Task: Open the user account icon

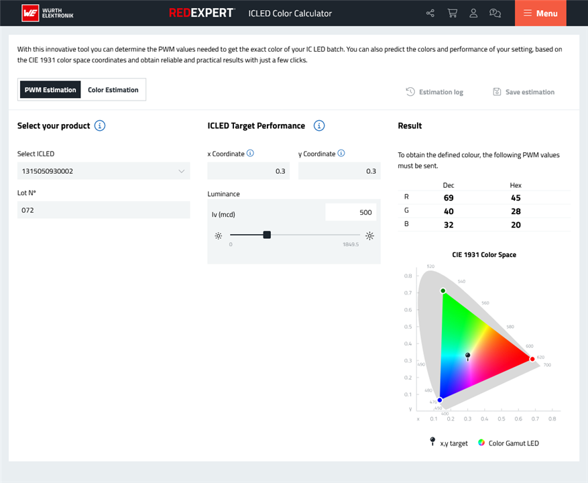Action: (x=473, y=13)
